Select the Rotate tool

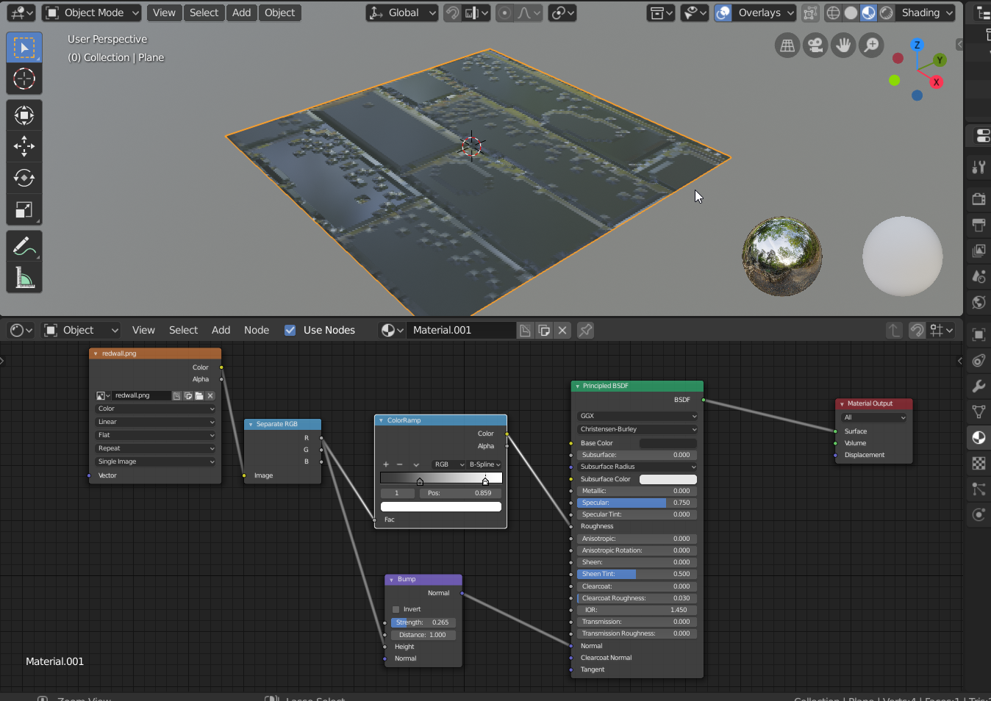click(x=24, y=177)
